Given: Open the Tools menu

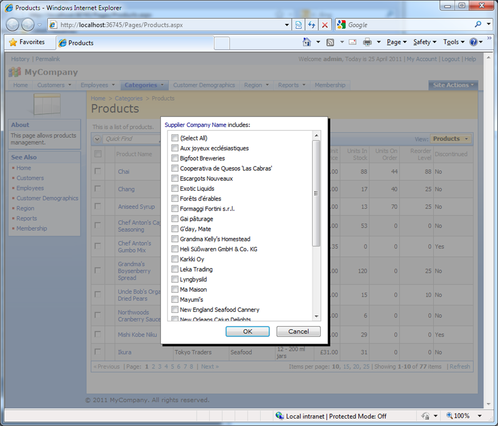Looking at the screenshot, I should 454,42.
